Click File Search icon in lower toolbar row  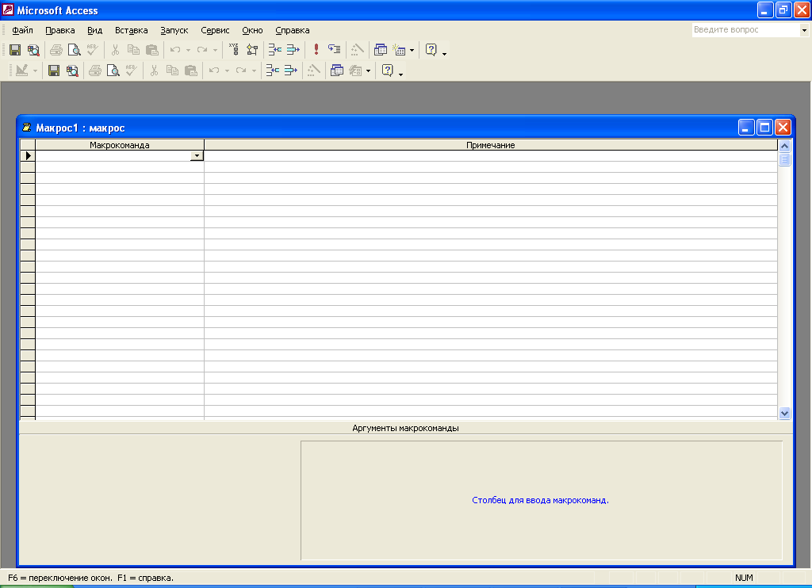coord(72,71)
